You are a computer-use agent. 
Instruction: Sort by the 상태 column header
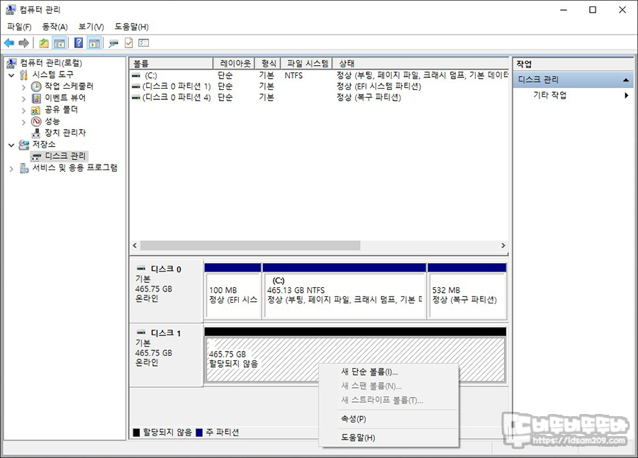coord(420,64)
